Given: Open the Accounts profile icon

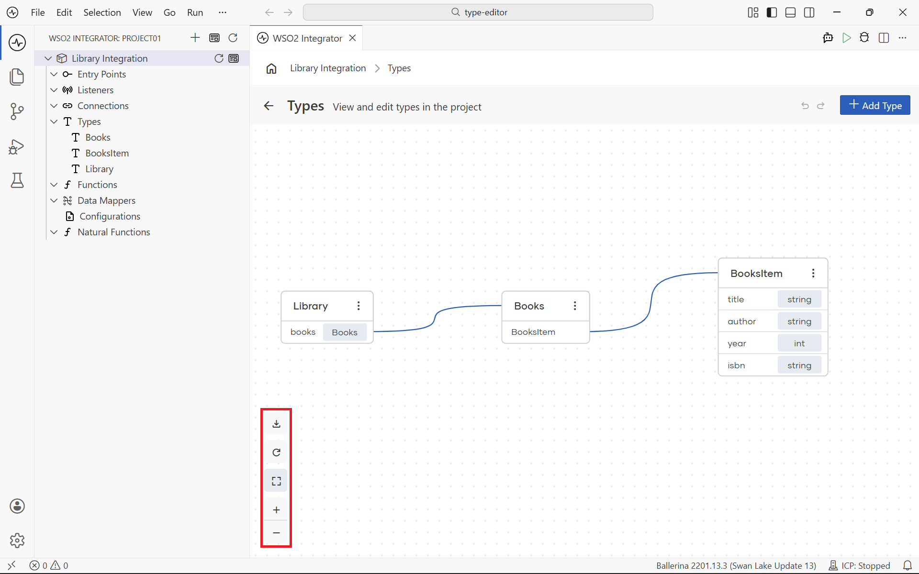Looking at the screenshot, I should pos(17,506).
